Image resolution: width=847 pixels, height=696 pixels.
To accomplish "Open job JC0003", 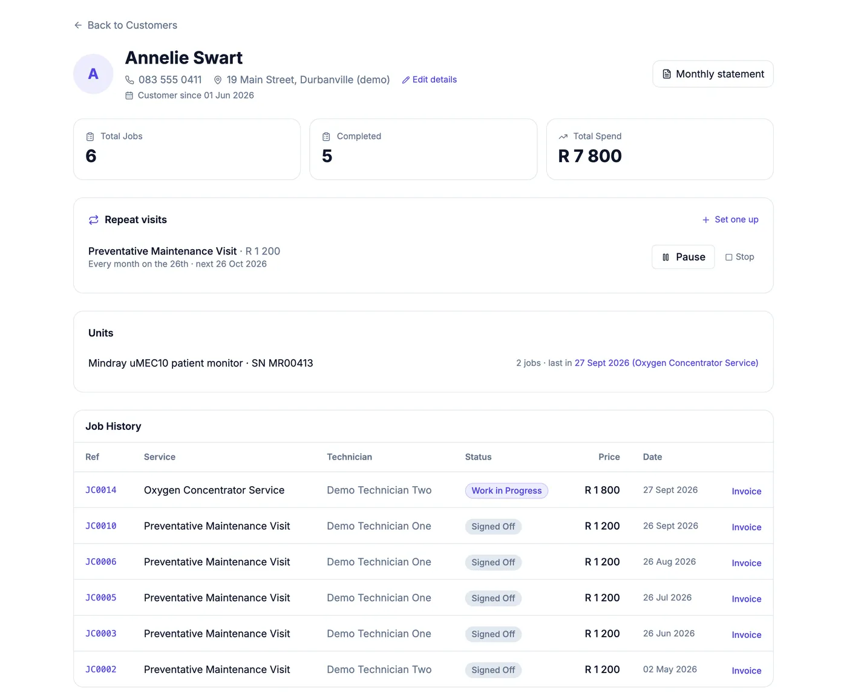I will (100, 634).
